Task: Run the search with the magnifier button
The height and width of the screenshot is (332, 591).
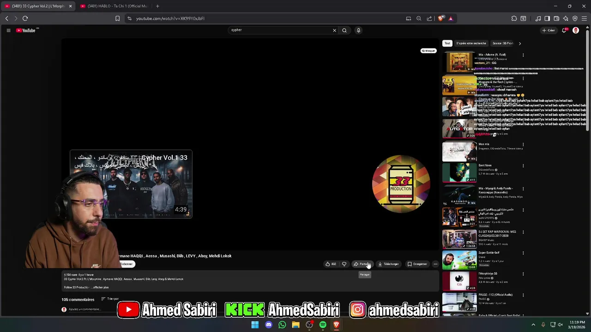Action: click(x=344, y=30)
